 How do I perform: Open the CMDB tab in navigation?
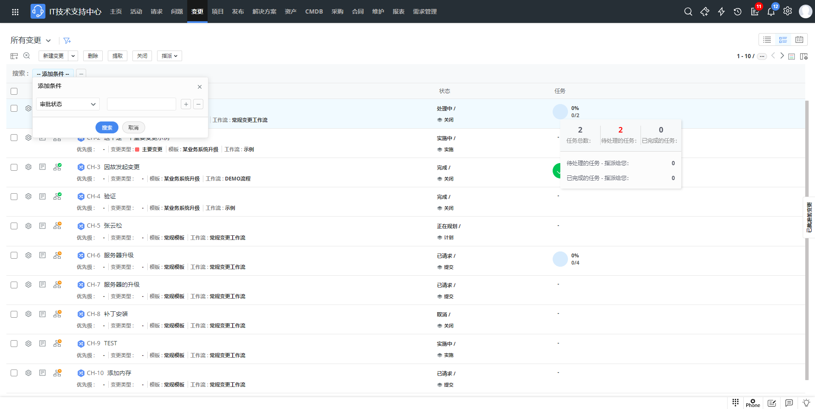tap(314, 11)
